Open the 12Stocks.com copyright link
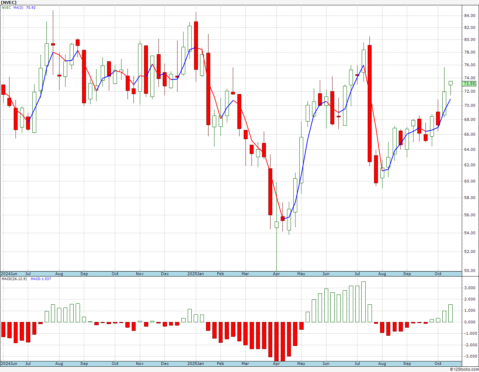 (464, 369)
